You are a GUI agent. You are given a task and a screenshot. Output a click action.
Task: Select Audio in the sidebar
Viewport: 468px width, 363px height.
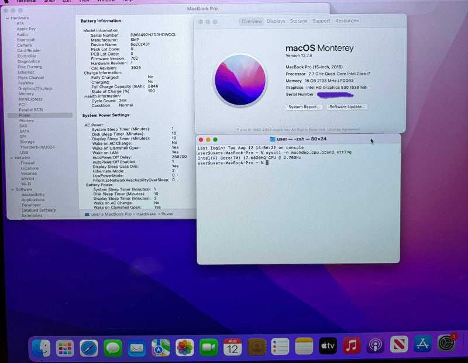[x=22, y=34]
